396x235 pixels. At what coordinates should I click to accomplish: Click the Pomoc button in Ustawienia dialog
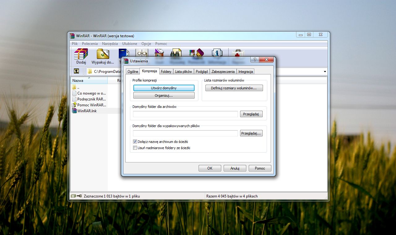[260, 168]
